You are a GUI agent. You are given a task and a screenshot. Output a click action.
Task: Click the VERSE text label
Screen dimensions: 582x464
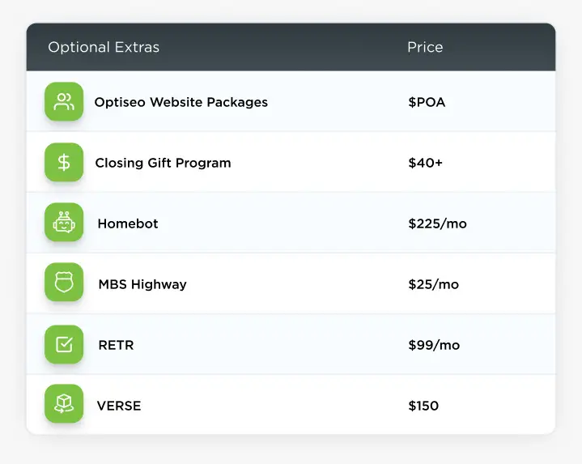coord(119,406)
